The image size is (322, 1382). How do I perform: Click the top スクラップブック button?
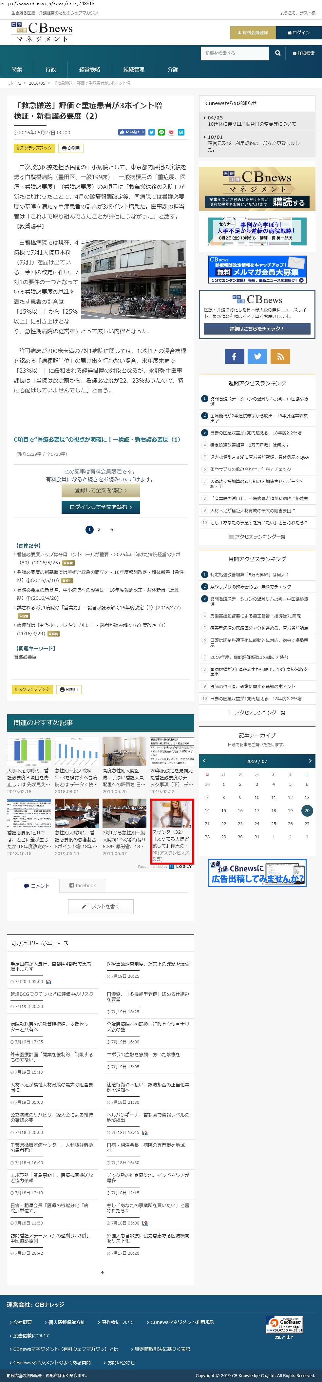click(x=34, y=148)
